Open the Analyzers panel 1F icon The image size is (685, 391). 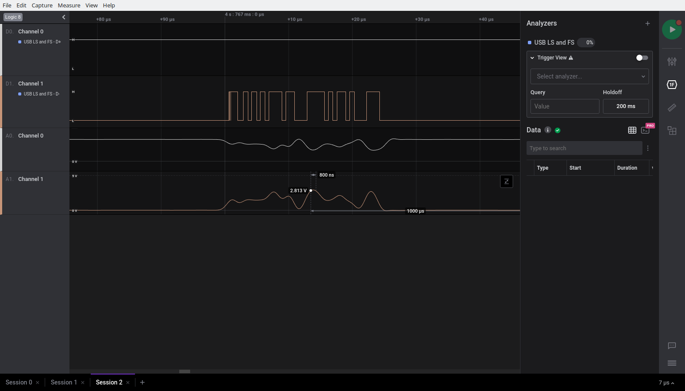click(672, 85)
